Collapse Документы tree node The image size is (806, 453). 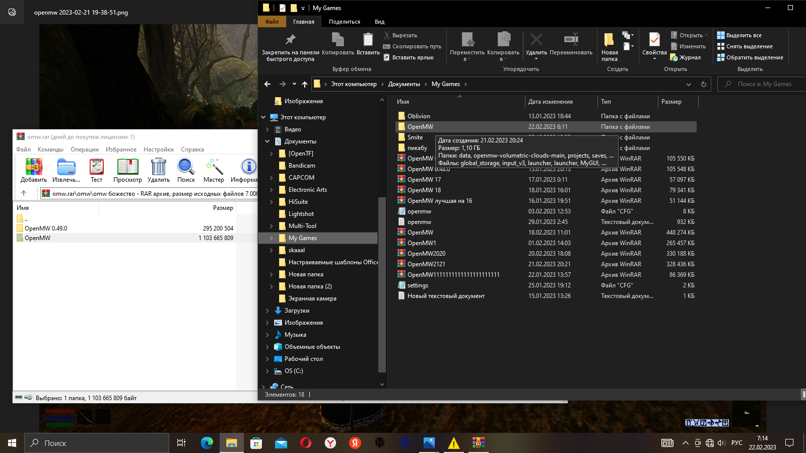pyautogui.click(x=267, y=141)
